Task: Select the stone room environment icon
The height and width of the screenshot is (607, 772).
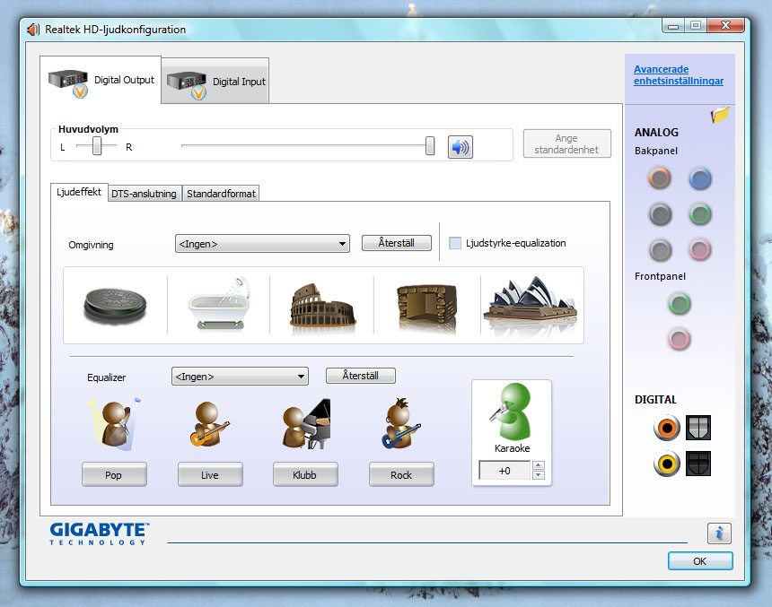Action: tap(427, 307)
